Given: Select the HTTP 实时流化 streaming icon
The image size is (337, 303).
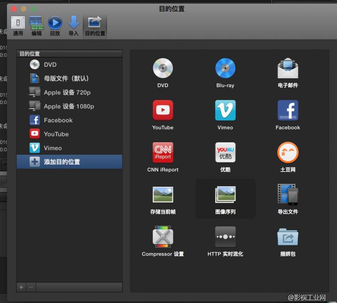Looking at the screenshot, I should coord(225,237).
